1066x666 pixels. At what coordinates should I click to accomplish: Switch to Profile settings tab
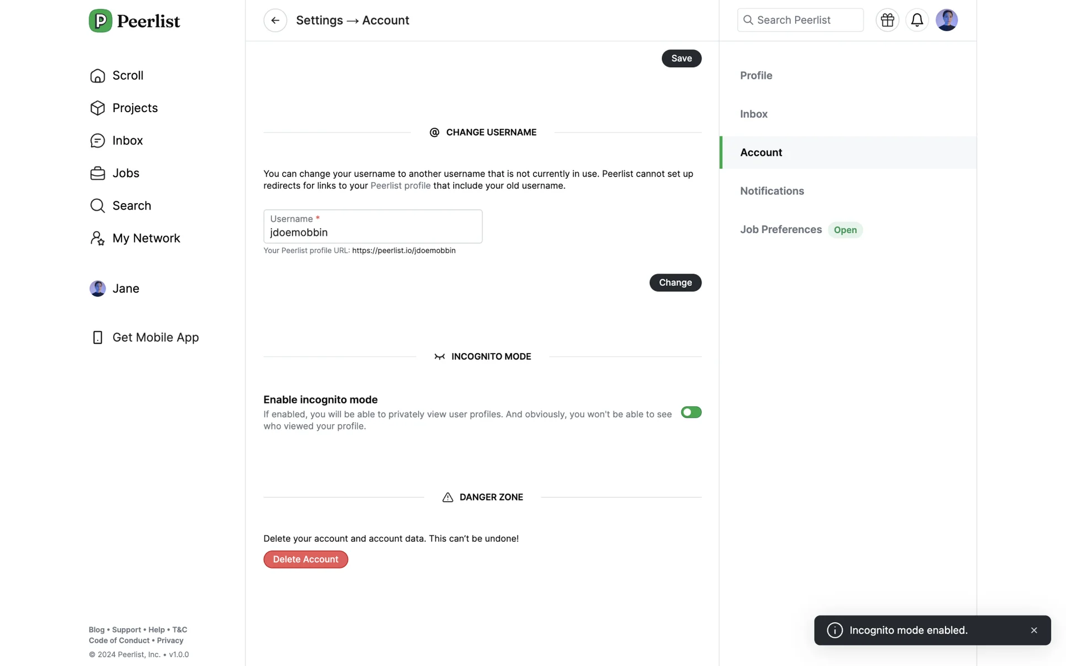[x=756, y=75]
